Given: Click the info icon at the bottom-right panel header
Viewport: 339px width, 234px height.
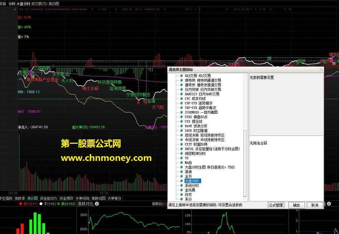Looking at the screenshot, I should click(x=329, y=204).
